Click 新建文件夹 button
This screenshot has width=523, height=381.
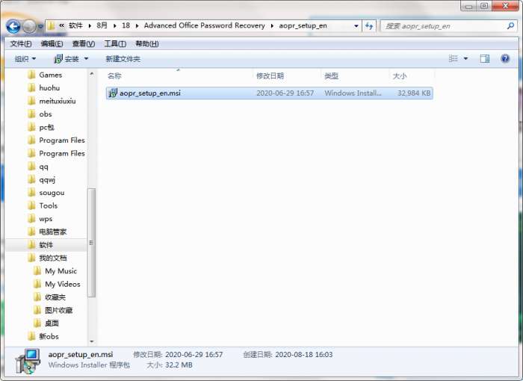coord(123,59)
